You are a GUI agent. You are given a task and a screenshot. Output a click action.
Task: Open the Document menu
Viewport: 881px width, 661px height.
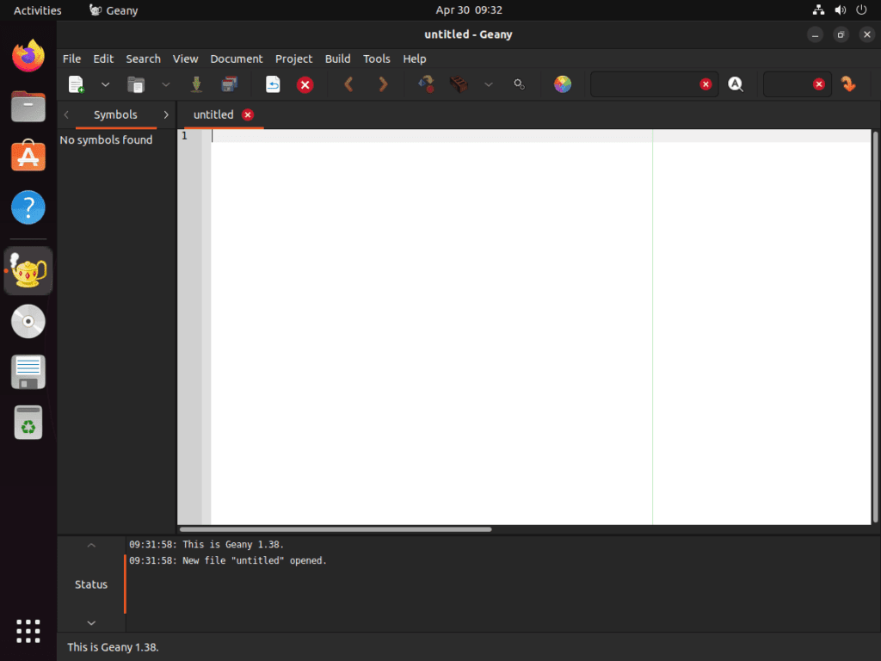(236, 59)
